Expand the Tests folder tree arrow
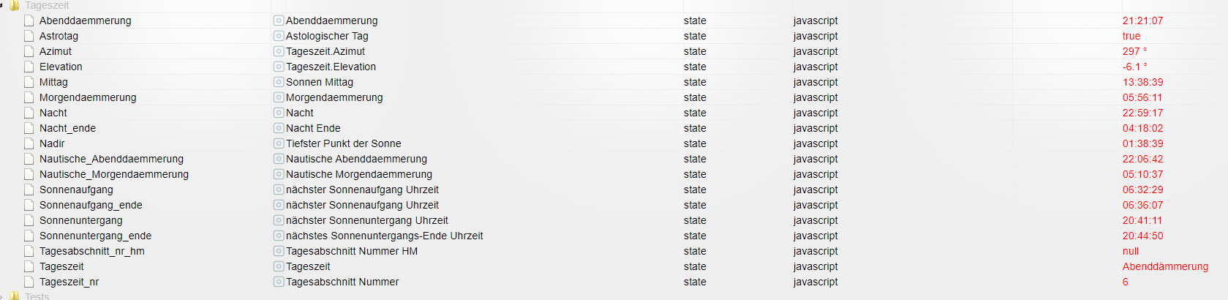1228x300 pixels. [x=2, y=296]
